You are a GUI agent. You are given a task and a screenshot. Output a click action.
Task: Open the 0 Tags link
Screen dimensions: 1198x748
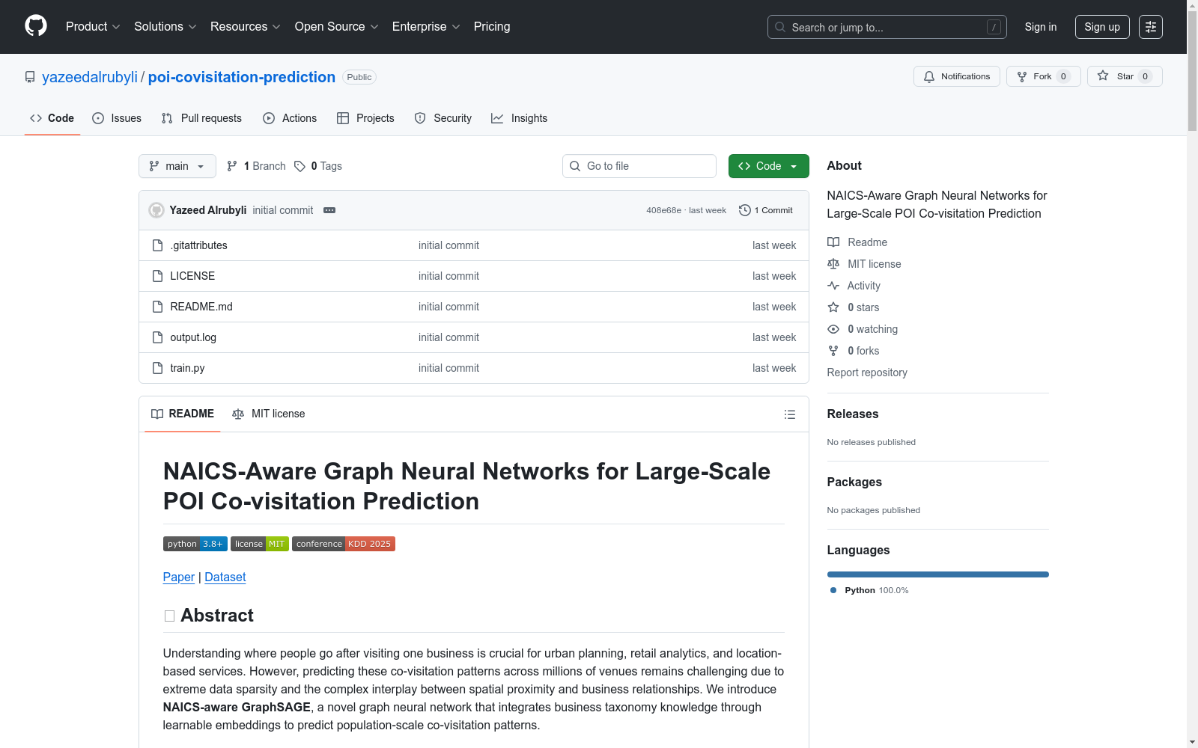click(318, 166)
